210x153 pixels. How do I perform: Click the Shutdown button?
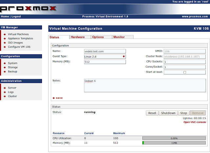(x=168, y=113)
